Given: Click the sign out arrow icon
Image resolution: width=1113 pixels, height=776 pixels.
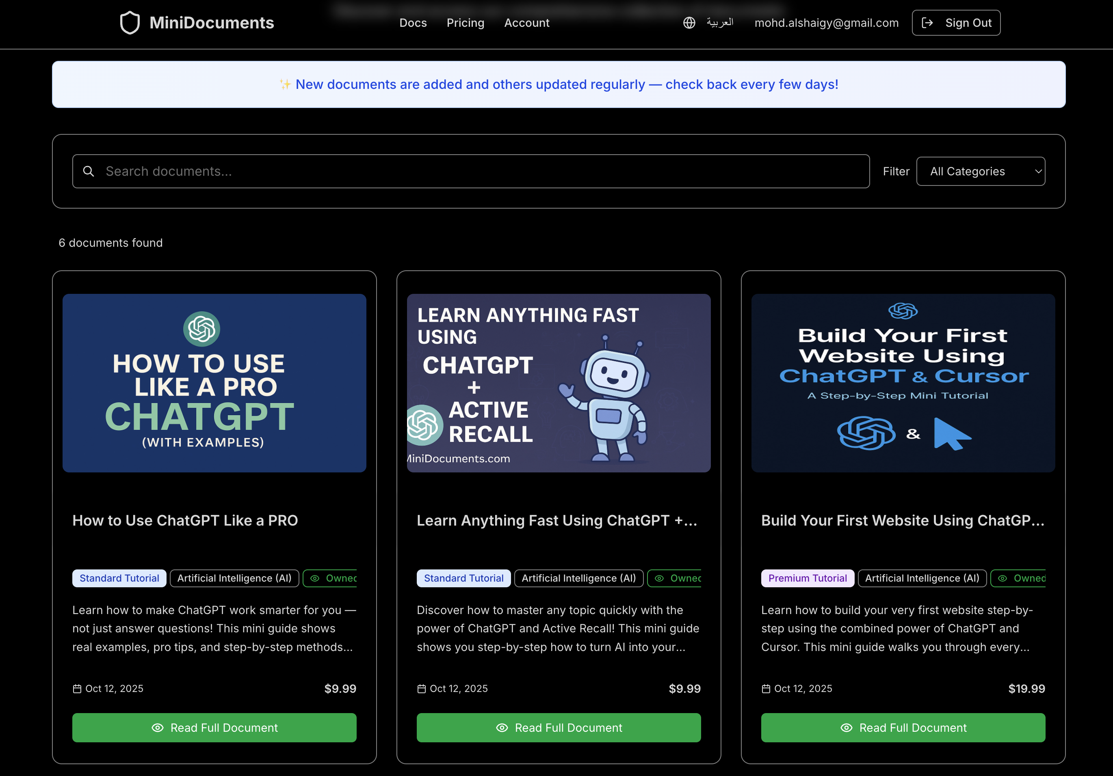Looking at the screenshot, I should coord(927,23).
